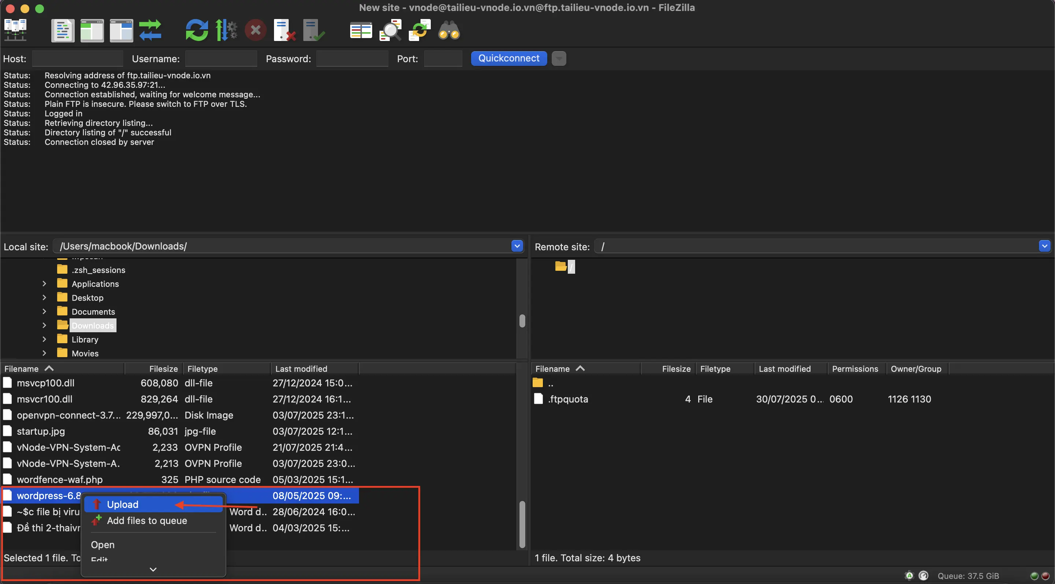The image size is (1055, 584).
Task: Select the msvcp100.dll file
Action: coord(180,383)
